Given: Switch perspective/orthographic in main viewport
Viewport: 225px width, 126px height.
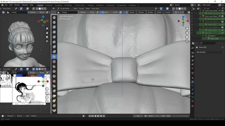Looking at the screenshot, I should 187,41.
